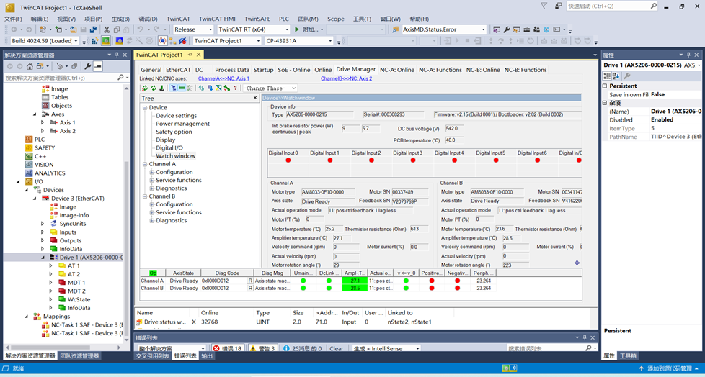The height and width of the screenshot is (377, 705).
Task: Toggle the warnings filter button showing 3
Action: [x=262, y=348]
